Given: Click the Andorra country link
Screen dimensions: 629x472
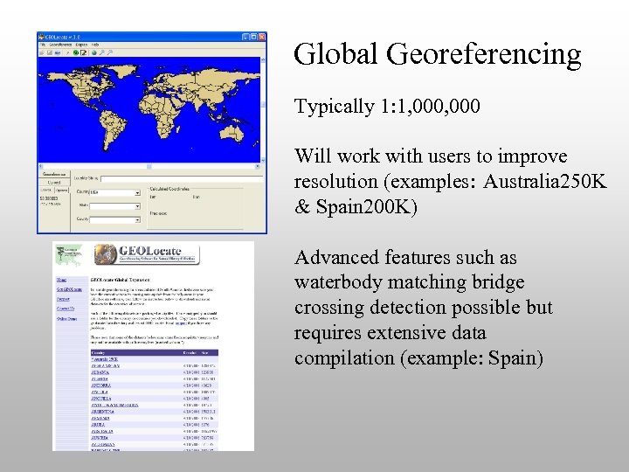Looking at the screenshot, I should click(101, 385).
